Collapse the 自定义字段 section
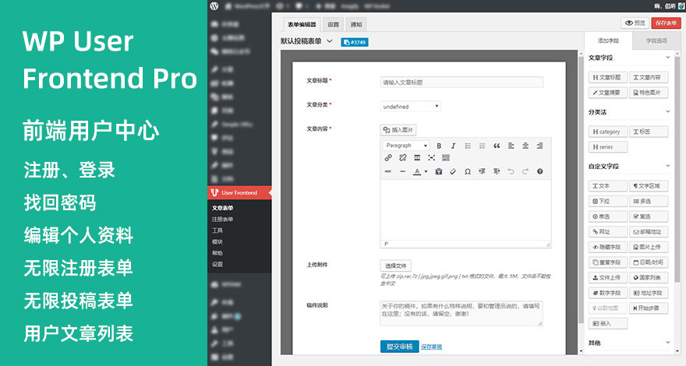686x366 pixels. pyautogui.click(x=667, y=166)
